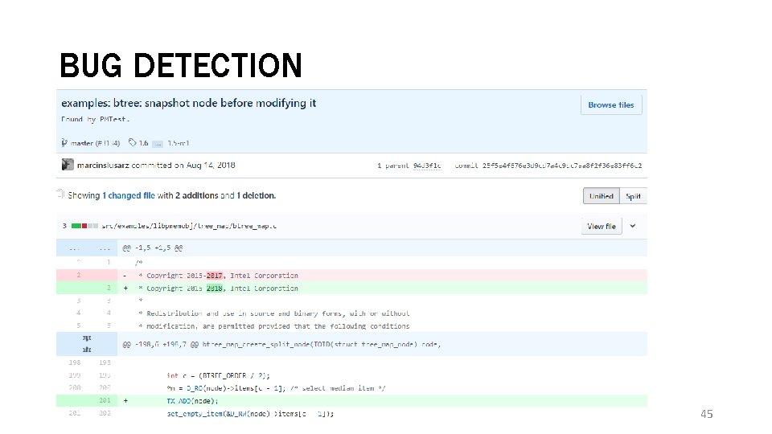Open the btree_map.c file path link
The width and height of the screenshot is (772, 434).
pyautogui.click(x=189, y=227)
